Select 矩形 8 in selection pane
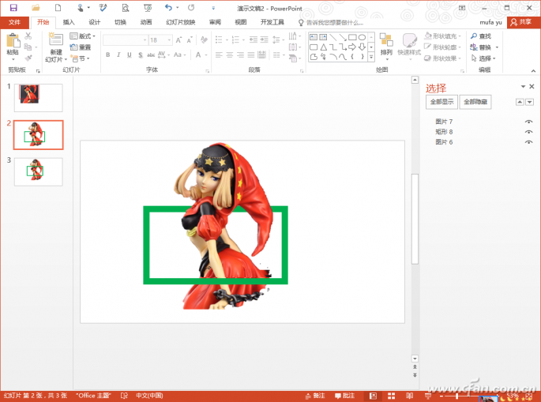The image size is (541, 402). (444, 132)
